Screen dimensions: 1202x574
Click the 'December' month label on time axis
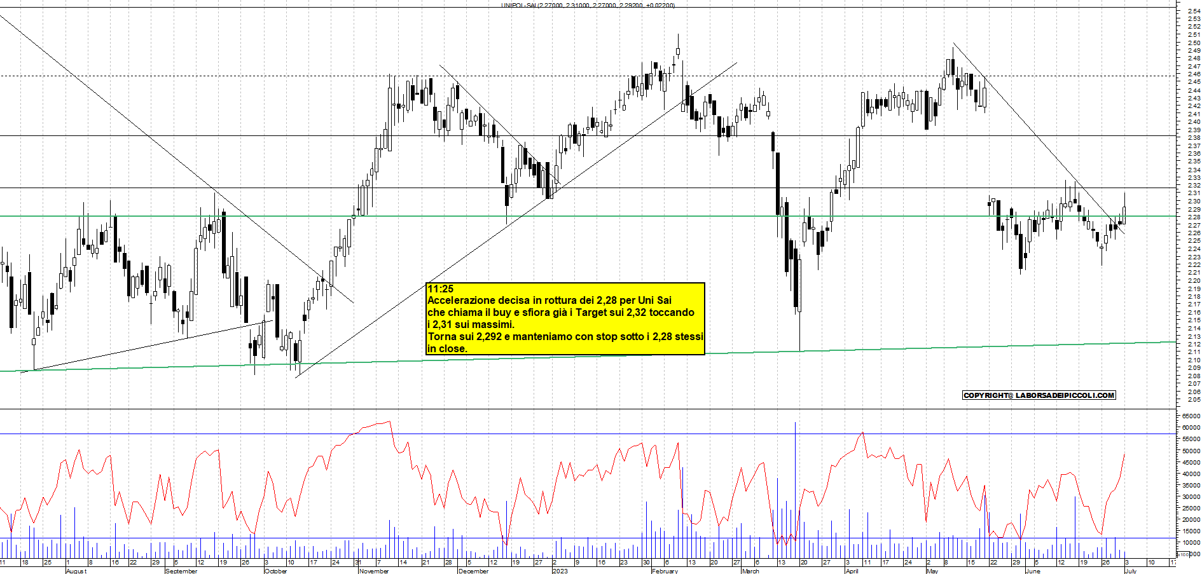[x=474, y=571]
